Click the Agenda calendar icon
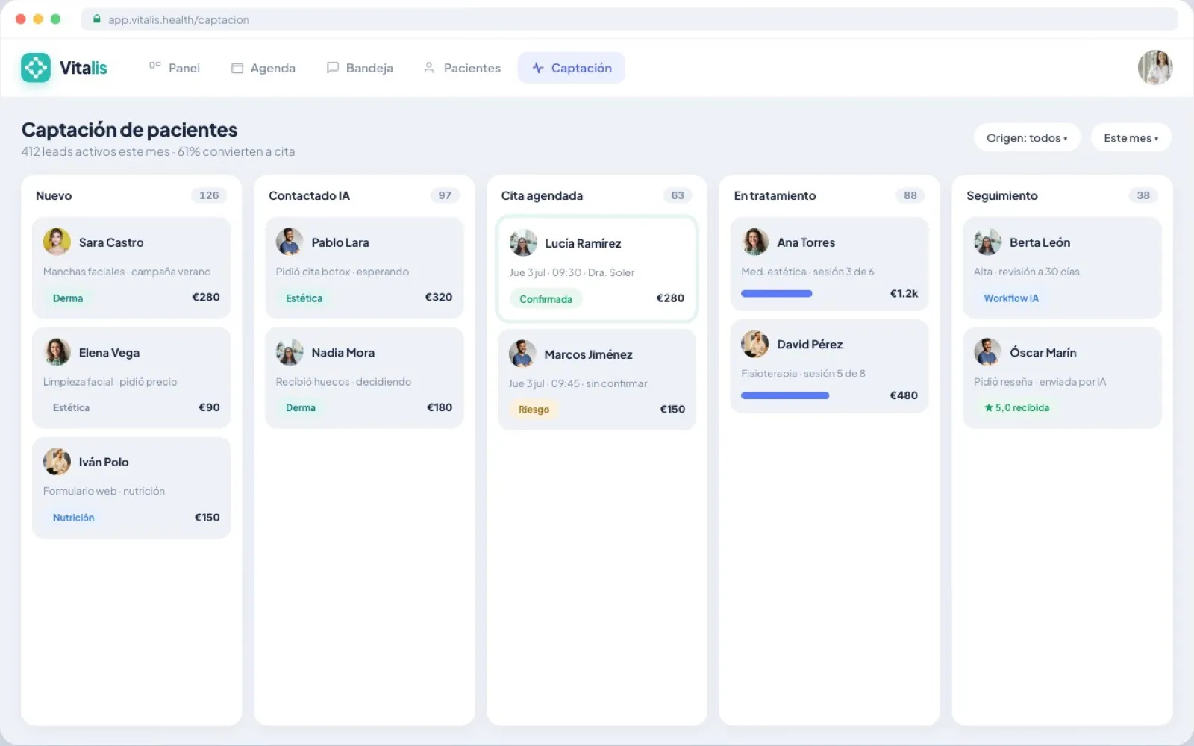Viewport: 1194px width, 746px height. click(x=237, y=68)
